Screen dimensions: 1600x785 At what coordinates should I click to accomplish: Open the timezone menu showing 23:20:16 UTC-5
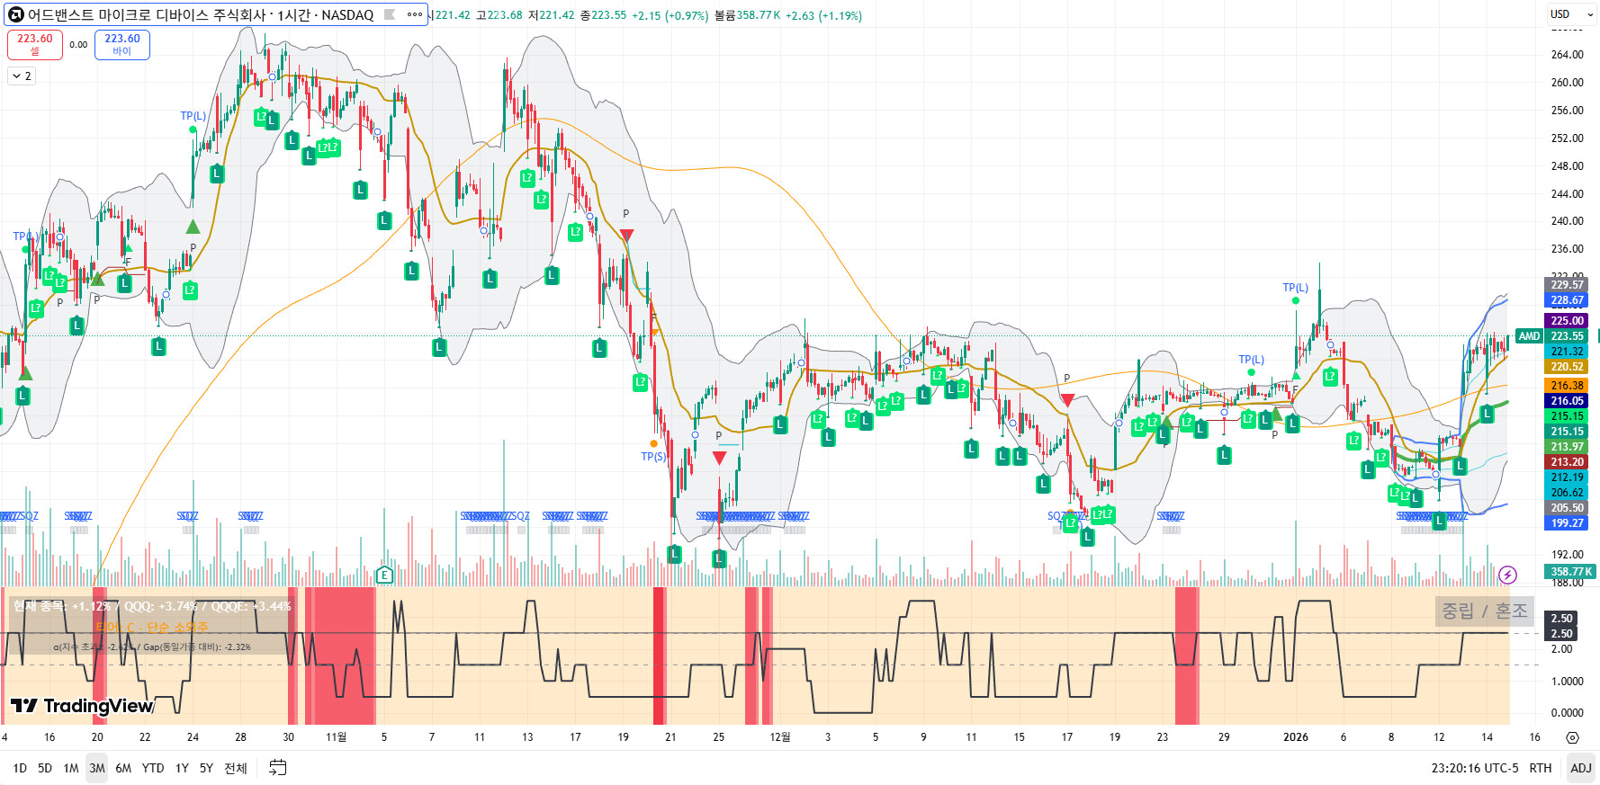point(1475,768)
